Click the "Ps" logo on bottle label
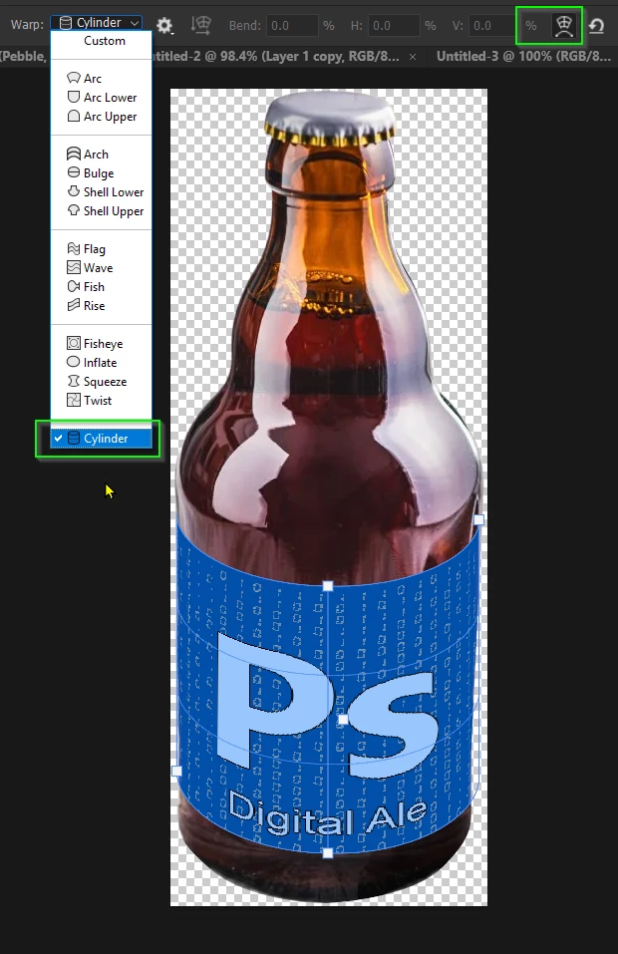Viewport: 618px width, 954px height. tap(328, 706)
